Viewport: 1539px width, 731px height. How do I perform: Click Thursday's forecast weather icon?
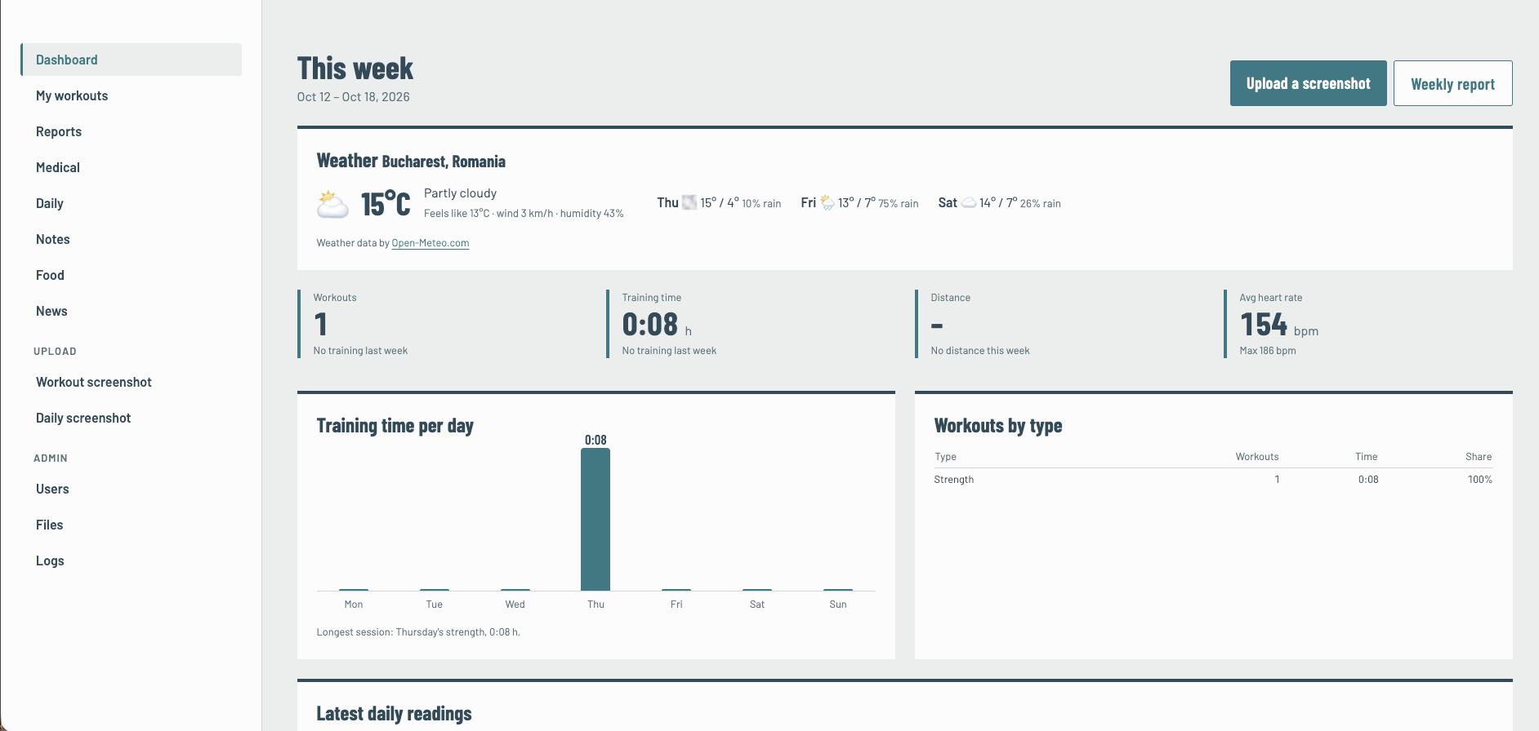tap(689, 202)
